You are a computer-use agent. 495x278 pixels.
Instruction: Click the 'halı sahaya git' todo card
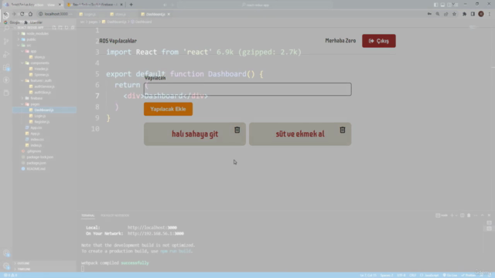[x=195, y=134]
